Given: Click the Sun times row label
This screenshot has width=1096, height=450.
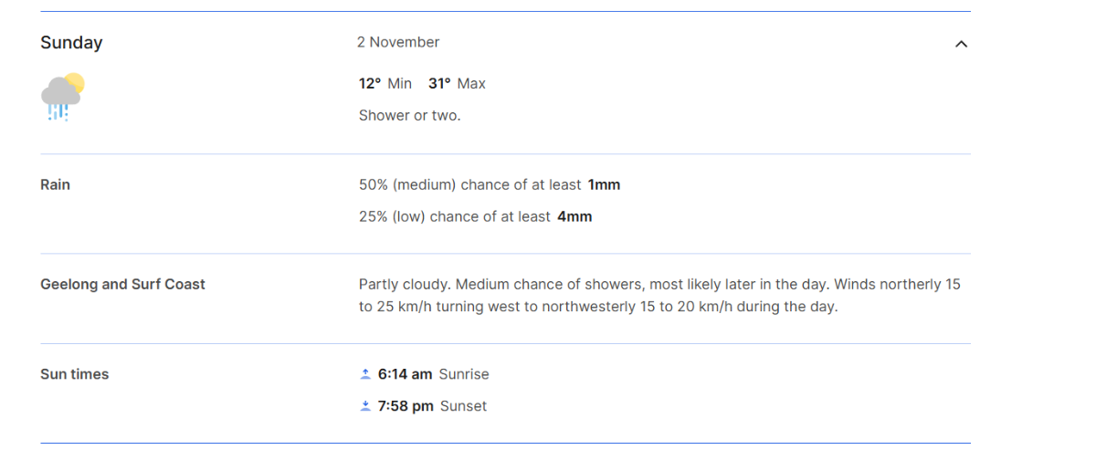Looking at the screenshot, I should click(x=74, y=374).
